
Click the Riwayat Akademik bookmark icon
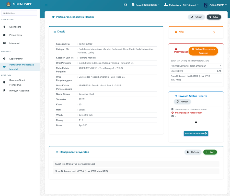(x=4, y=91)
